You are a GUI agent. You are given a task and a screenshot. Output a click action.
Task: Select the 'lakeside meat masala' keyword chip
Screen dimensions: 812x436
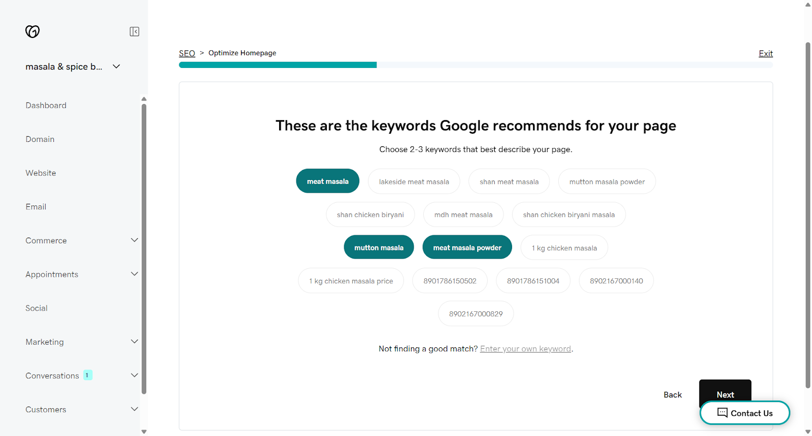coord(414,182)
